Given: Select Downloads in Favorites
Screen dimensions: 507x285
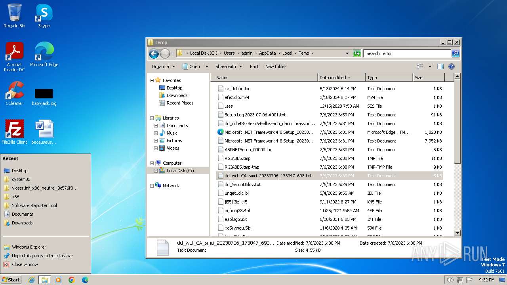Looking at the screenshot, I should coord(173,95).
